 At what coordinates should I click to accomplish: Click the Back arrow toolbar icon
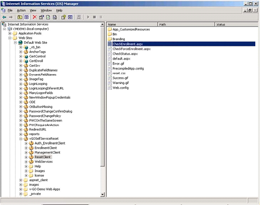pos(4,17)
